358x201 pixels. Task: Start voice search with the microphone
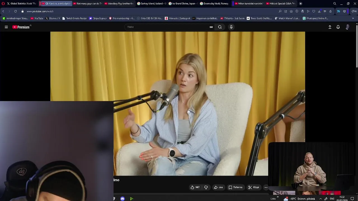[231, 27]
